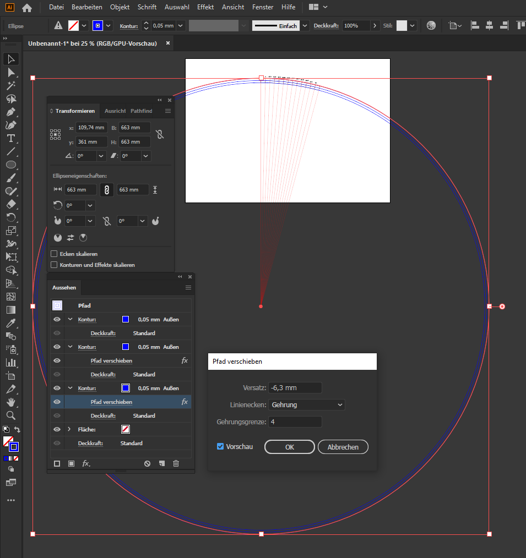Click the fill color swatch at the toolbar bottom
Image resolution: width=526 pixels, height=558 pixels.
click(6, 440)
